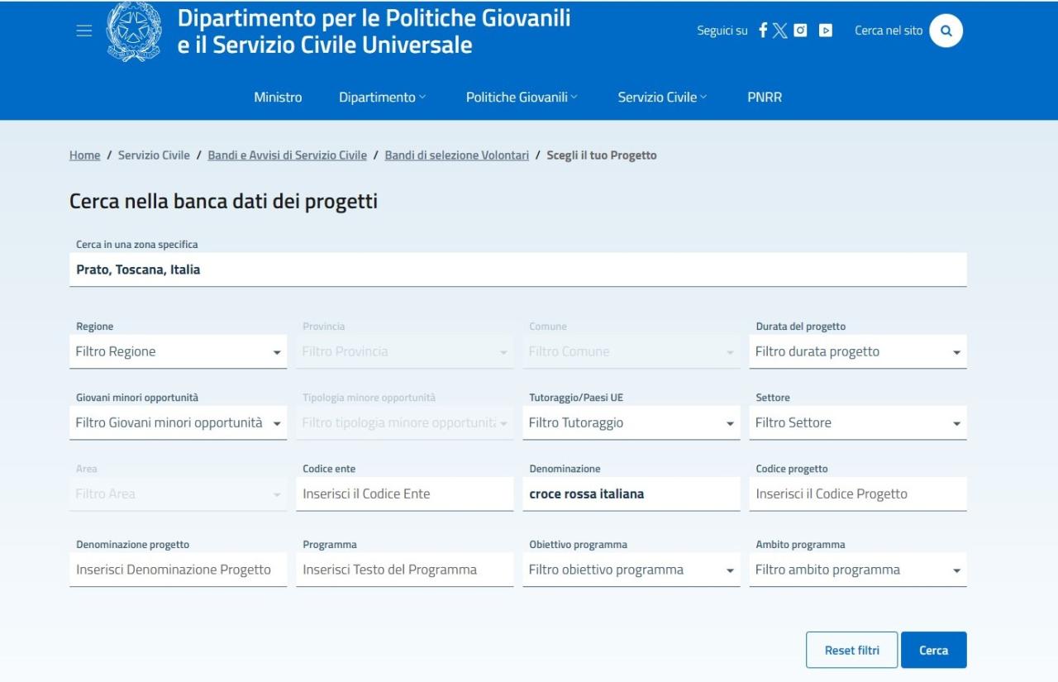The width and height of the screenshot is (1058, 682).
Task: Open the Filtro Giovani minori opportunità dropdown
Action: (x=178, y=423)
